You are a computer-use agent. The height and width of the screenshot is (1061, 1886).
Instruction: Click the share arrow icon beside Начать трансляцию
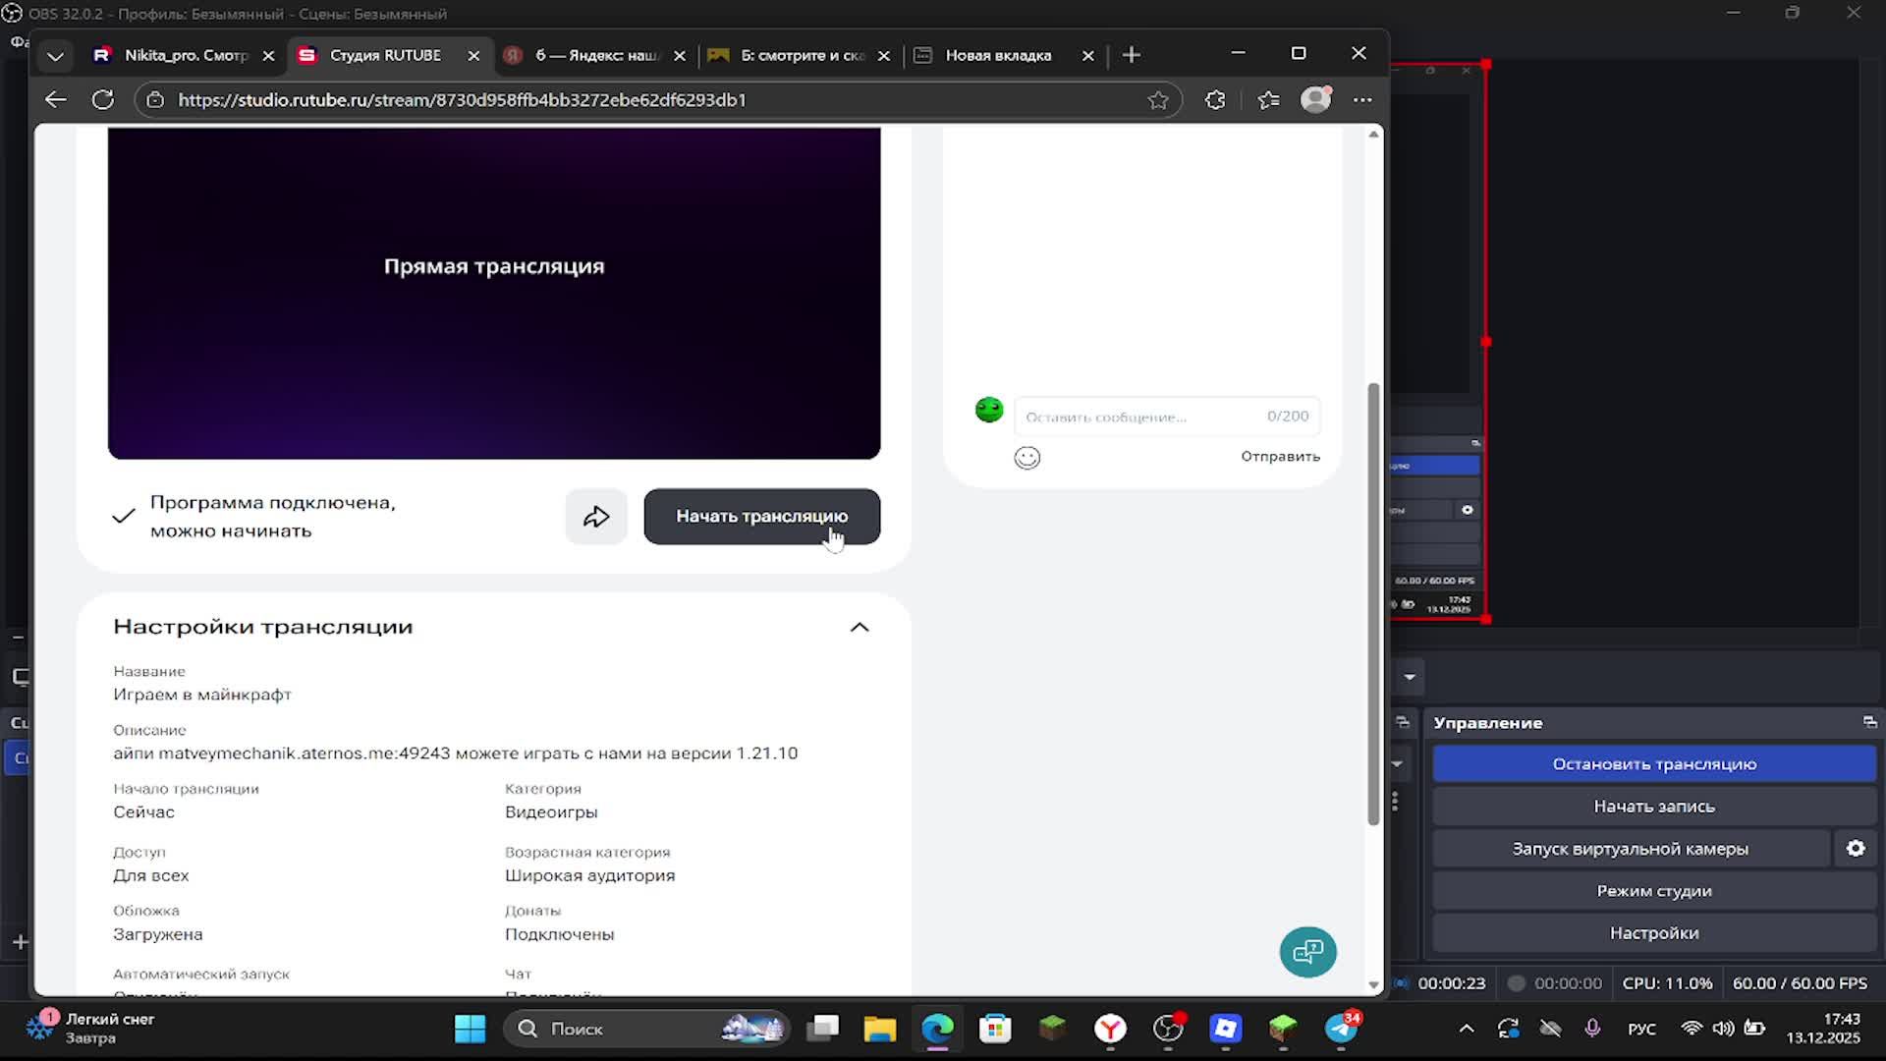(x=596, y=517)
